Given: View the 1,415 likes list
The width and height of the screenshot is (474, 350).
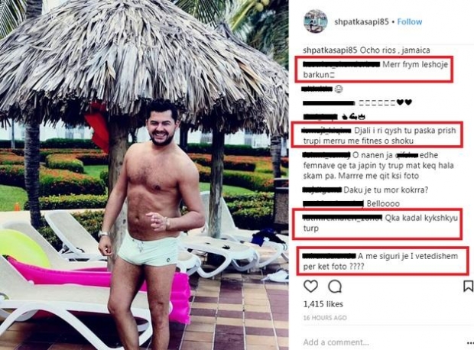Looking at the screenshot, I should 323,304.
